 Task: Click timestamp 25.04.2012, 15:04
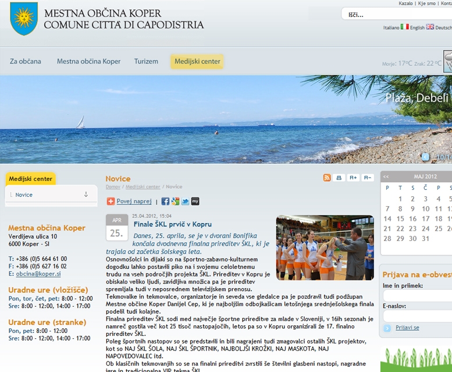coord(152,216)
